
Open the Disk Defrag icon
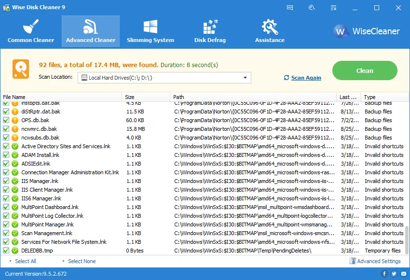point(210,27)
